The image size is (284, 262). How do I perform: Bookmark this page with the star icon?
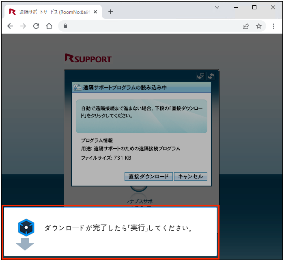[x=258, y=26]
